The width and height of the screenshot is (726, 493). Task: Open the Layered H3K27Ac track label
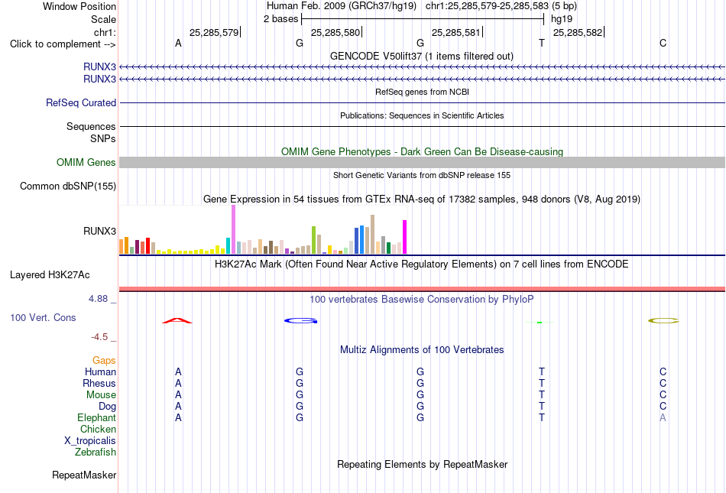click(x=50, y=275)
